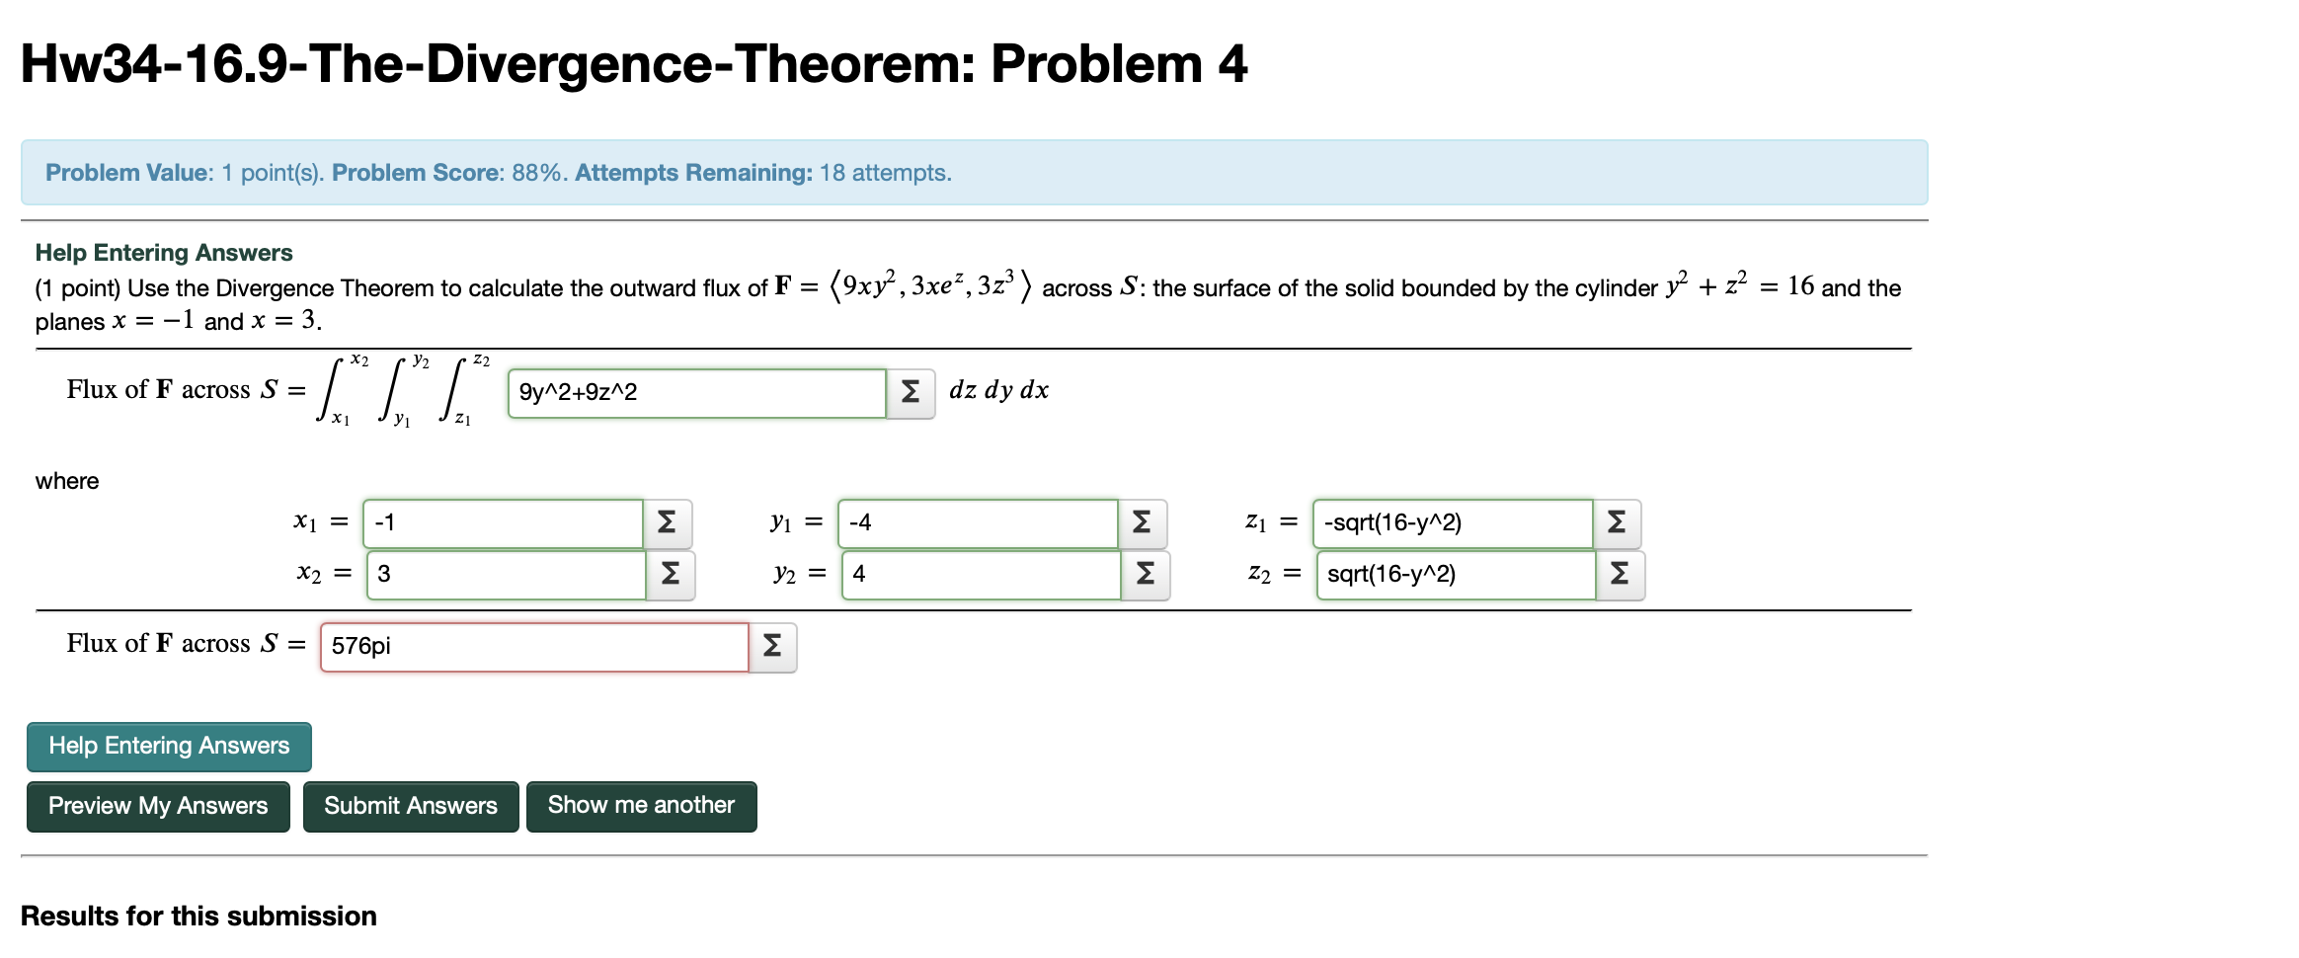Click Submit Answers

pyautogui.click(x=410, y=806)
